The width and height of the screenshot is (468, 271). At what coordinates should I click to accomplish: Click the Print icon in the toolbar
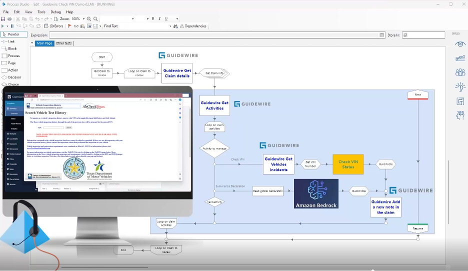click(x=9, y=19)
